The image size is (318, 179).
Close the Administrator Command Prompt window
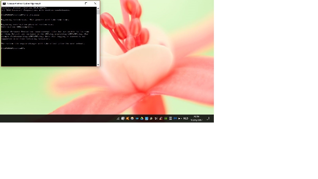coord(95,4)
